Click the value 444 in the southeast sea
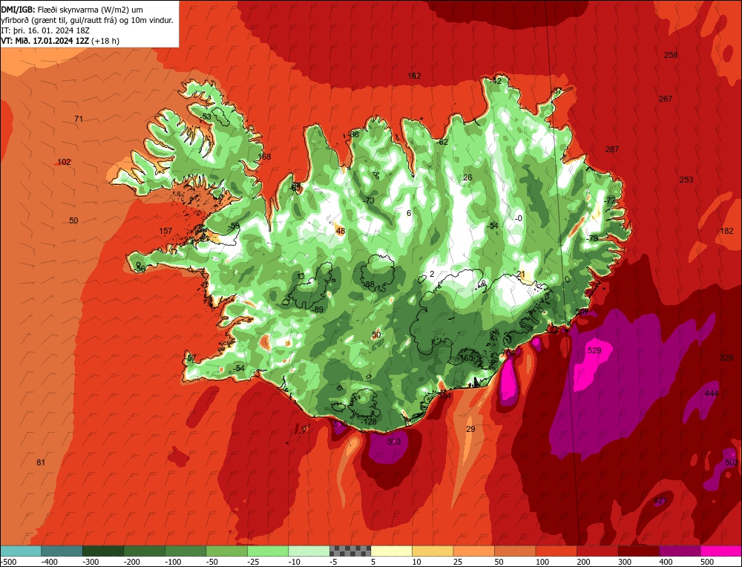742x567 pixels. (712, 393)
